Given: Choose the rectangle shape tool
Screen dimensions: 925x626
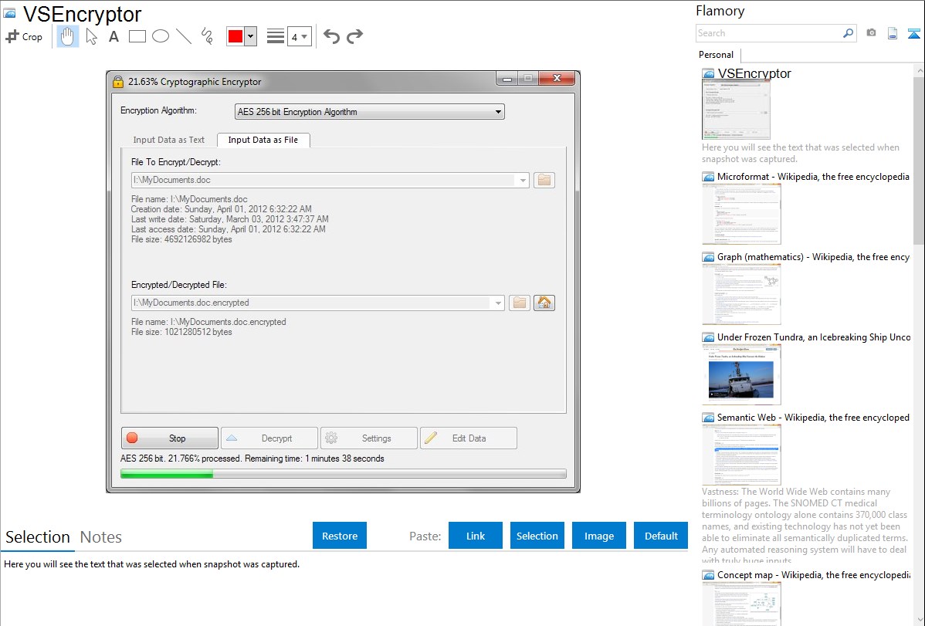Looking at the screenshot, I should point(137,36).
